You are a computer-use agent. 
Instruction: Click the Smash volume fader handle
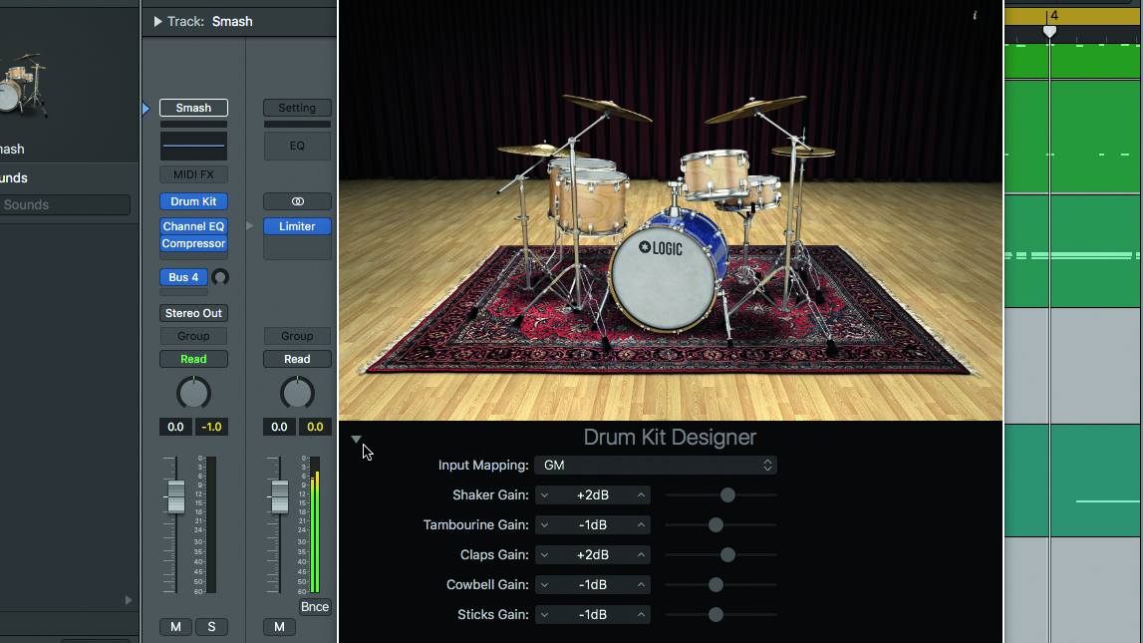[175, 497]
